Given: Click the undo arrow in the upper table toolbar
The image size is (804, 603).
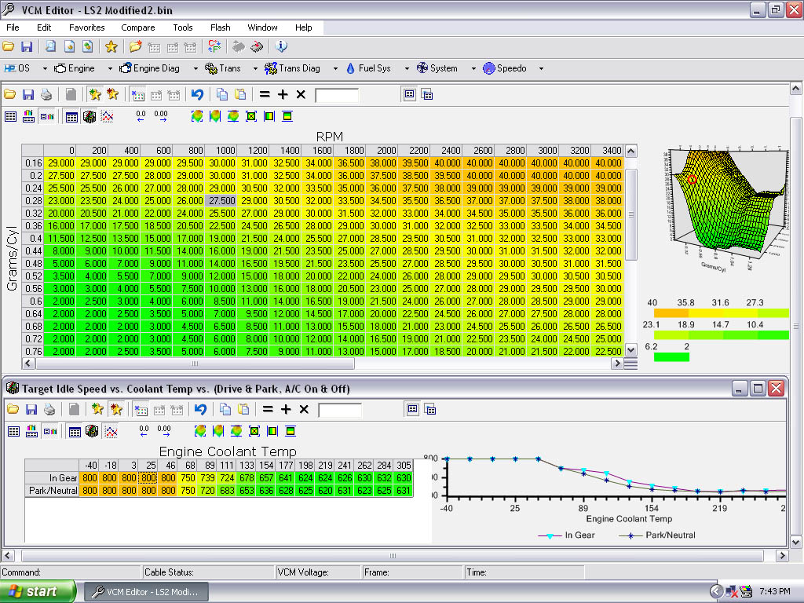Looking at the screenshot, I should pos(197,95).
